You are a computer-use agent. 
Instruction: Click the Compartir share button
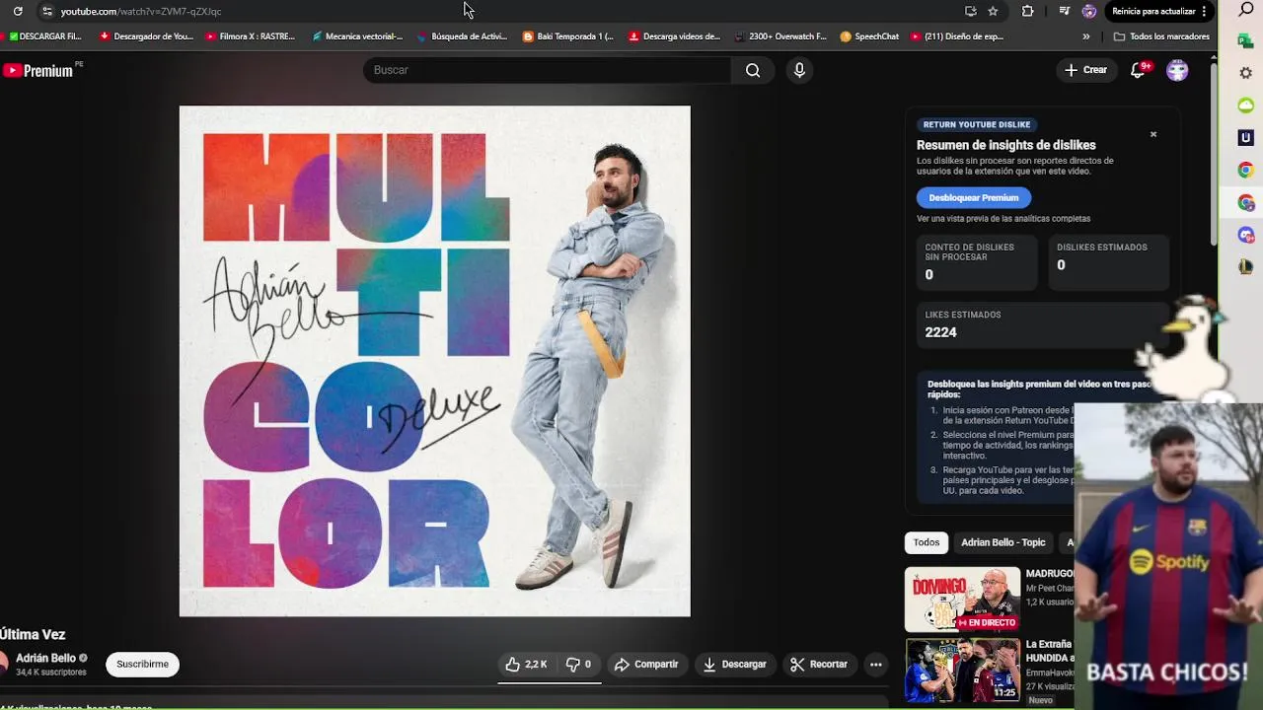(x=646, y=665)
